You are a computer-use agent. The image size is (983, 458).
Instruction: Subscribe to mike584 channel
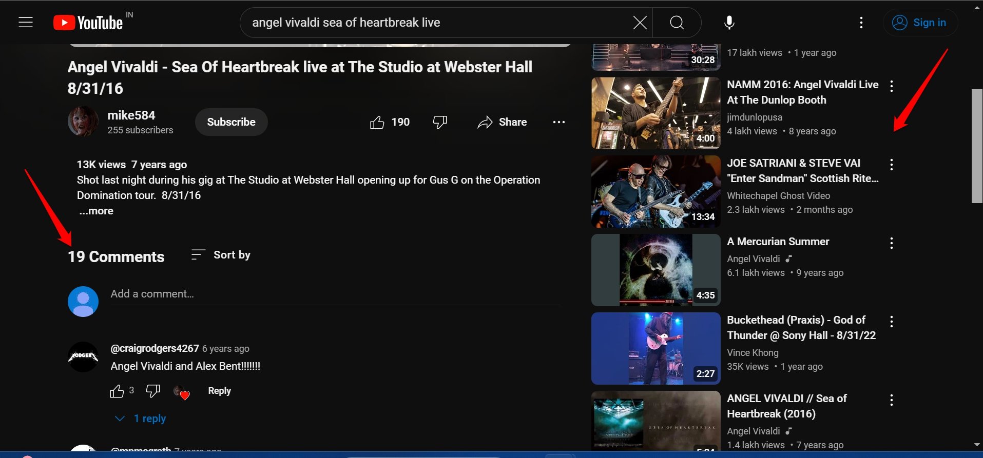click(x=231, y=122)
